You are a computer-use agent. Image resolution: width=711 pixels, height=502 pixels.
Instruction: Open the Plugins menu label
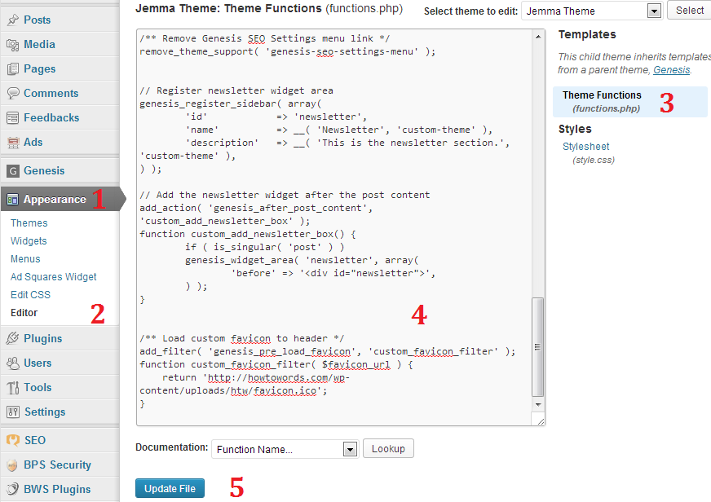click(x=43, y=338)
